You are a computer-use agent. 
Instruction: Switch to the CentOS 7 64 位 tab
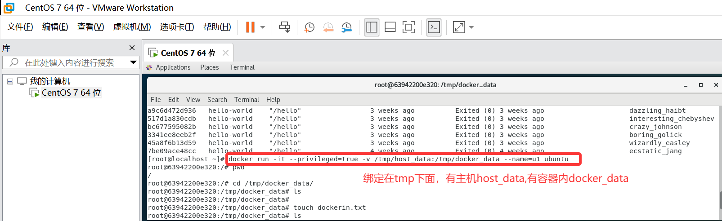click(188, 53)
